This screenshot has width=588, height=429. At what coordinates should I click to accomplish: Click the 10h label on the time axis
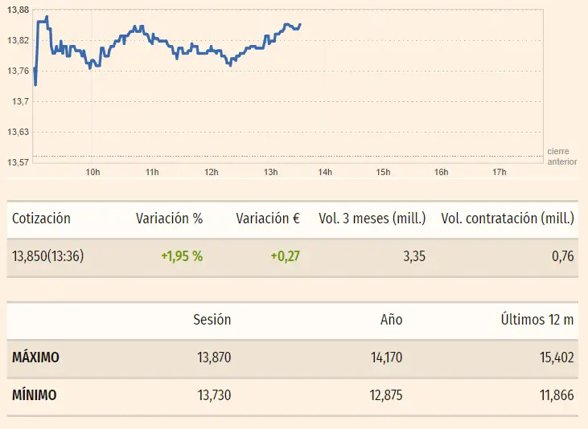tap(93, 172)
